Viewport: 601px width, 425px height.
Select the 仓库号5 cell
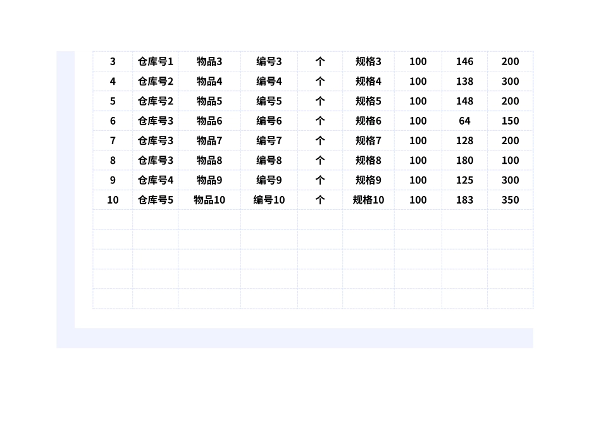(155, 200)
